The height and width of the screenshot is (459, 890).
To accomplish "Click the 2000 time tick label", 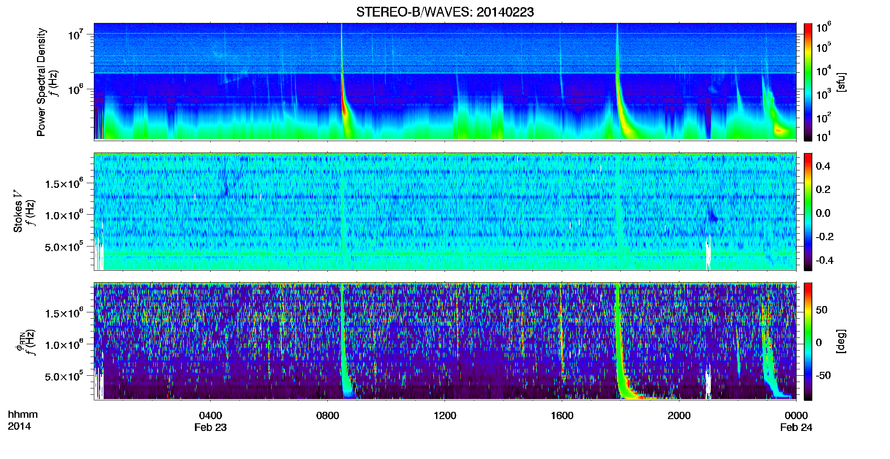I will pos(679,416).
